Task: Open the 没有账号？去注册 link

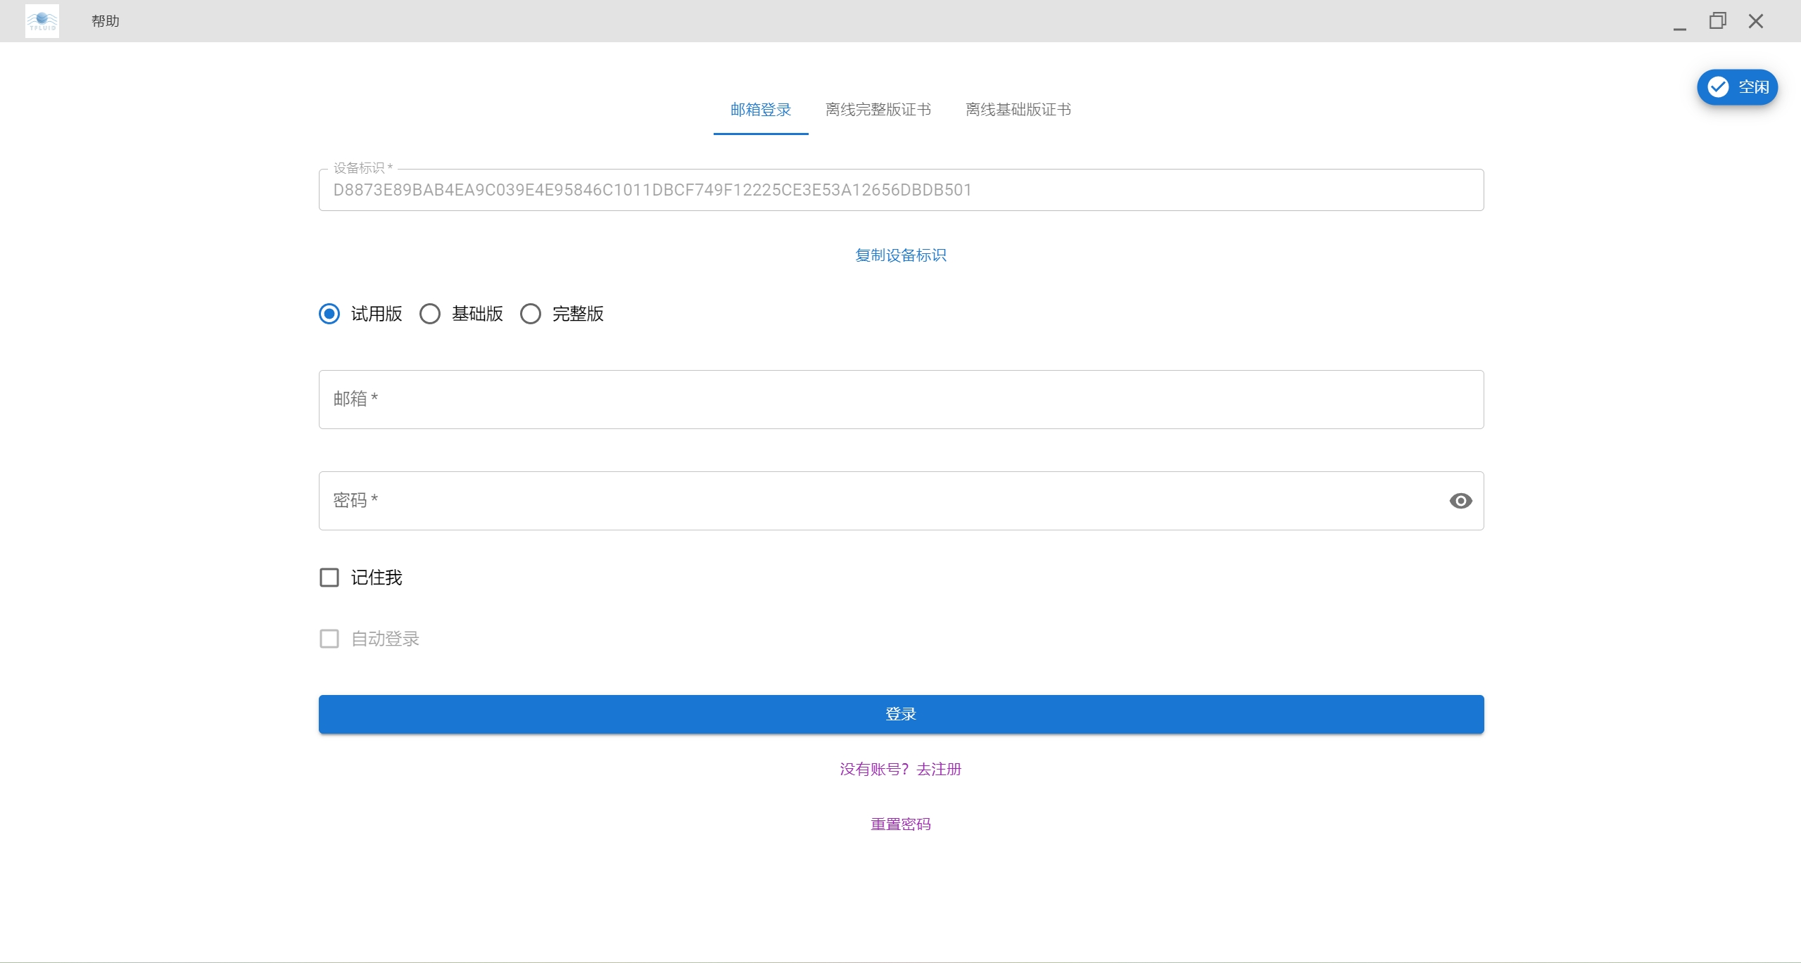Action: (900, 770)
